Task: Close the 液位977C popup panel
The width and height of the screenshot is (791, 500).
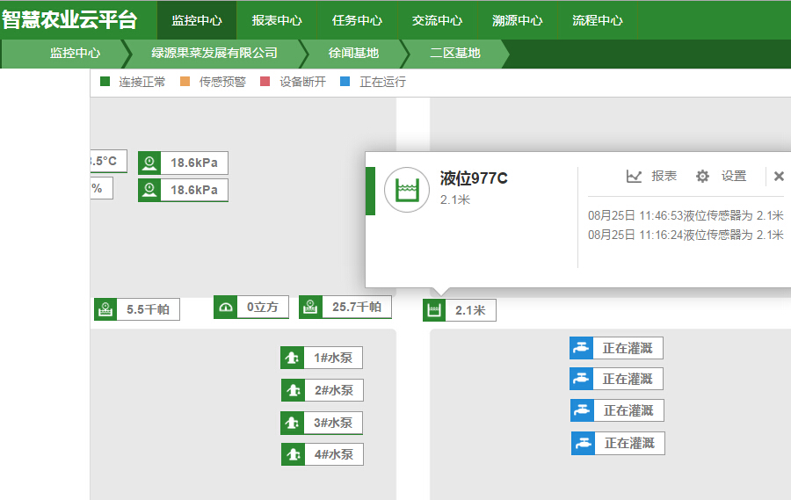Action: pos(779,177)
